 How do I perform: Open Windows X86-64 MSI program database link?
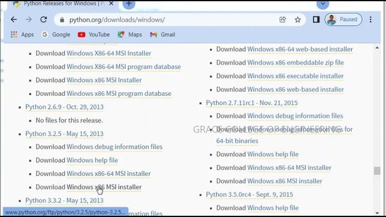point(124,67)
